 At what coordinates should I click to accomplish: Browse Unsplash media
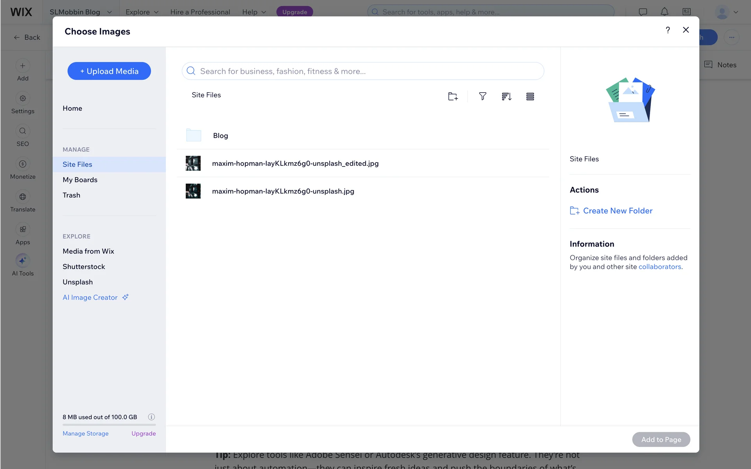click(77, 282)
